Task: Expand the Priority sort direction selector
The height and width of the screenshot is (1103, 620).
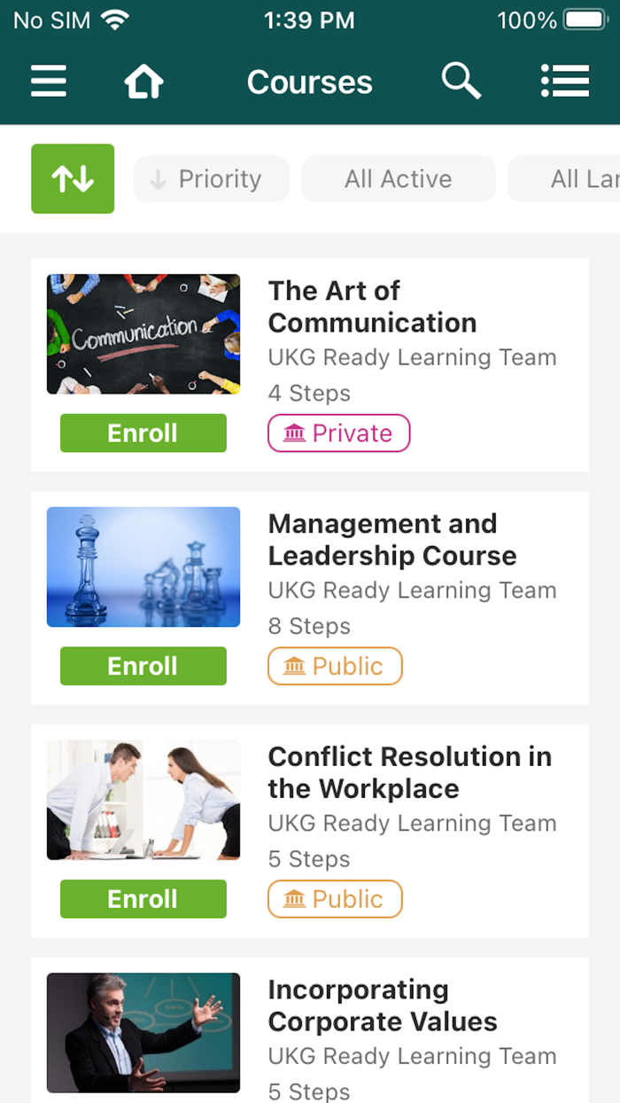Action: (211, 178)
